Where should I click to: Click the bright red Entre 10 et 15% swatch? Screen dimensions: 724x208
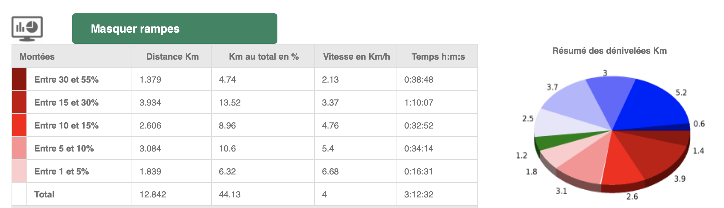pos(19,125)
